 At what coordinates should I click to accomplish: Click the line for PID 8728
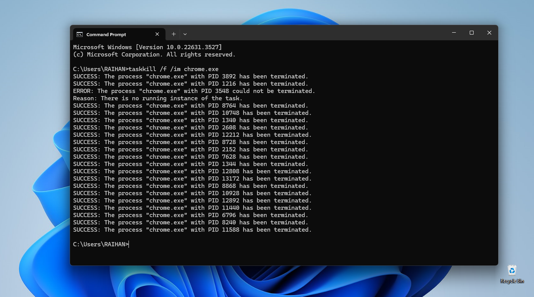pos(191,142)
